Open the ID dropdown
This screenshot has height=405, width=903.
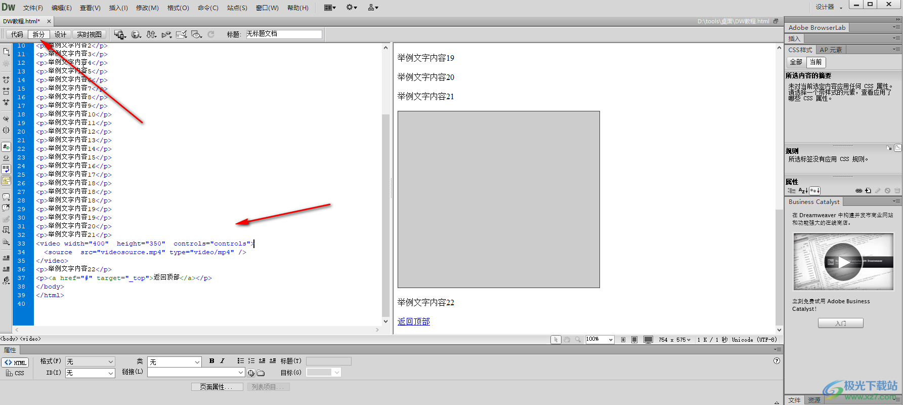pos(90,373)
